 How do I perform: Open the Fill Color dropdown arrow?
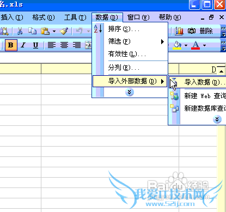186,45
